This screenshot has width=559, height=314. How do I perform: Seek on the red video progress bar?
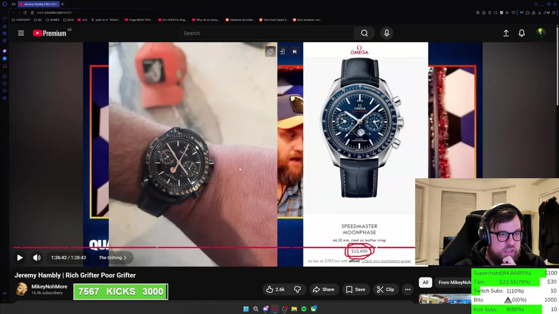(x=214, y=247)
